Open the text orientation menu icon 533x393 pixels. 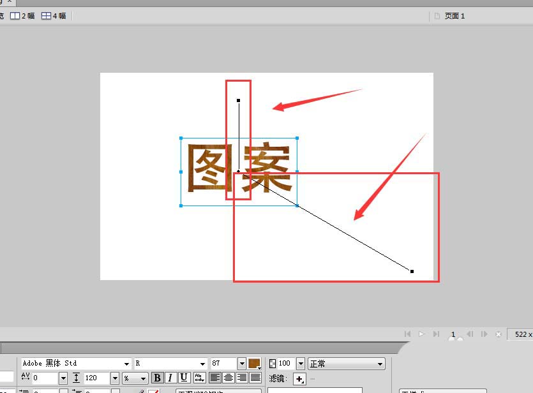[200, 378]
